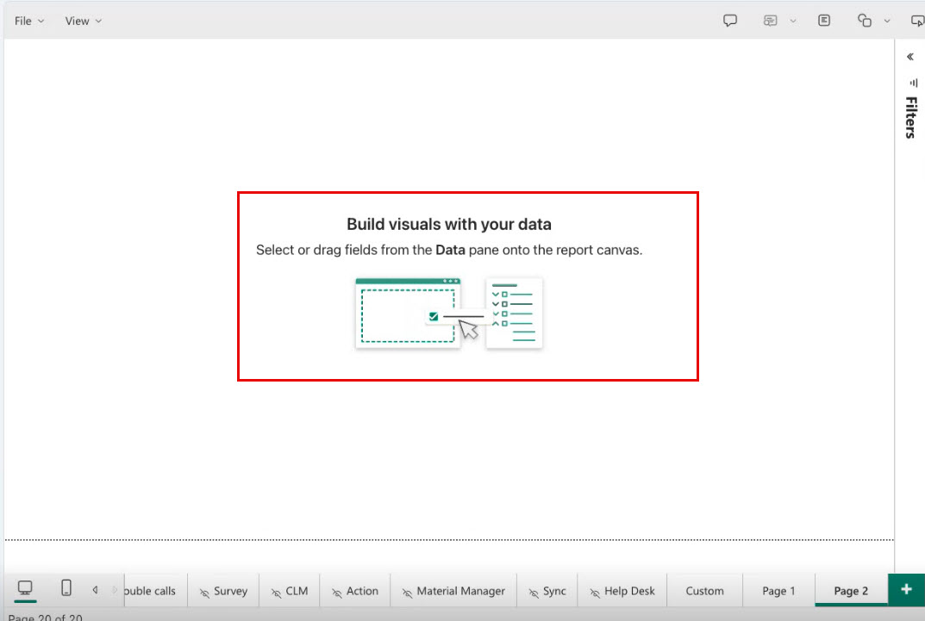Click the Build visuals illustration on canvas
This screenshot has height=621, width=925.
(449, 313)
